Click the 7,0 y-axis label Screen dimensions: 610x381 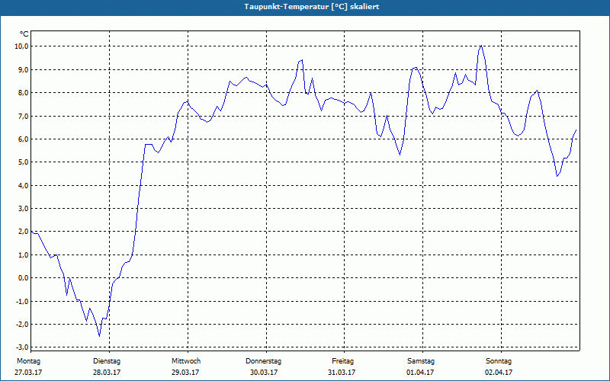click(x=23, y=116)
